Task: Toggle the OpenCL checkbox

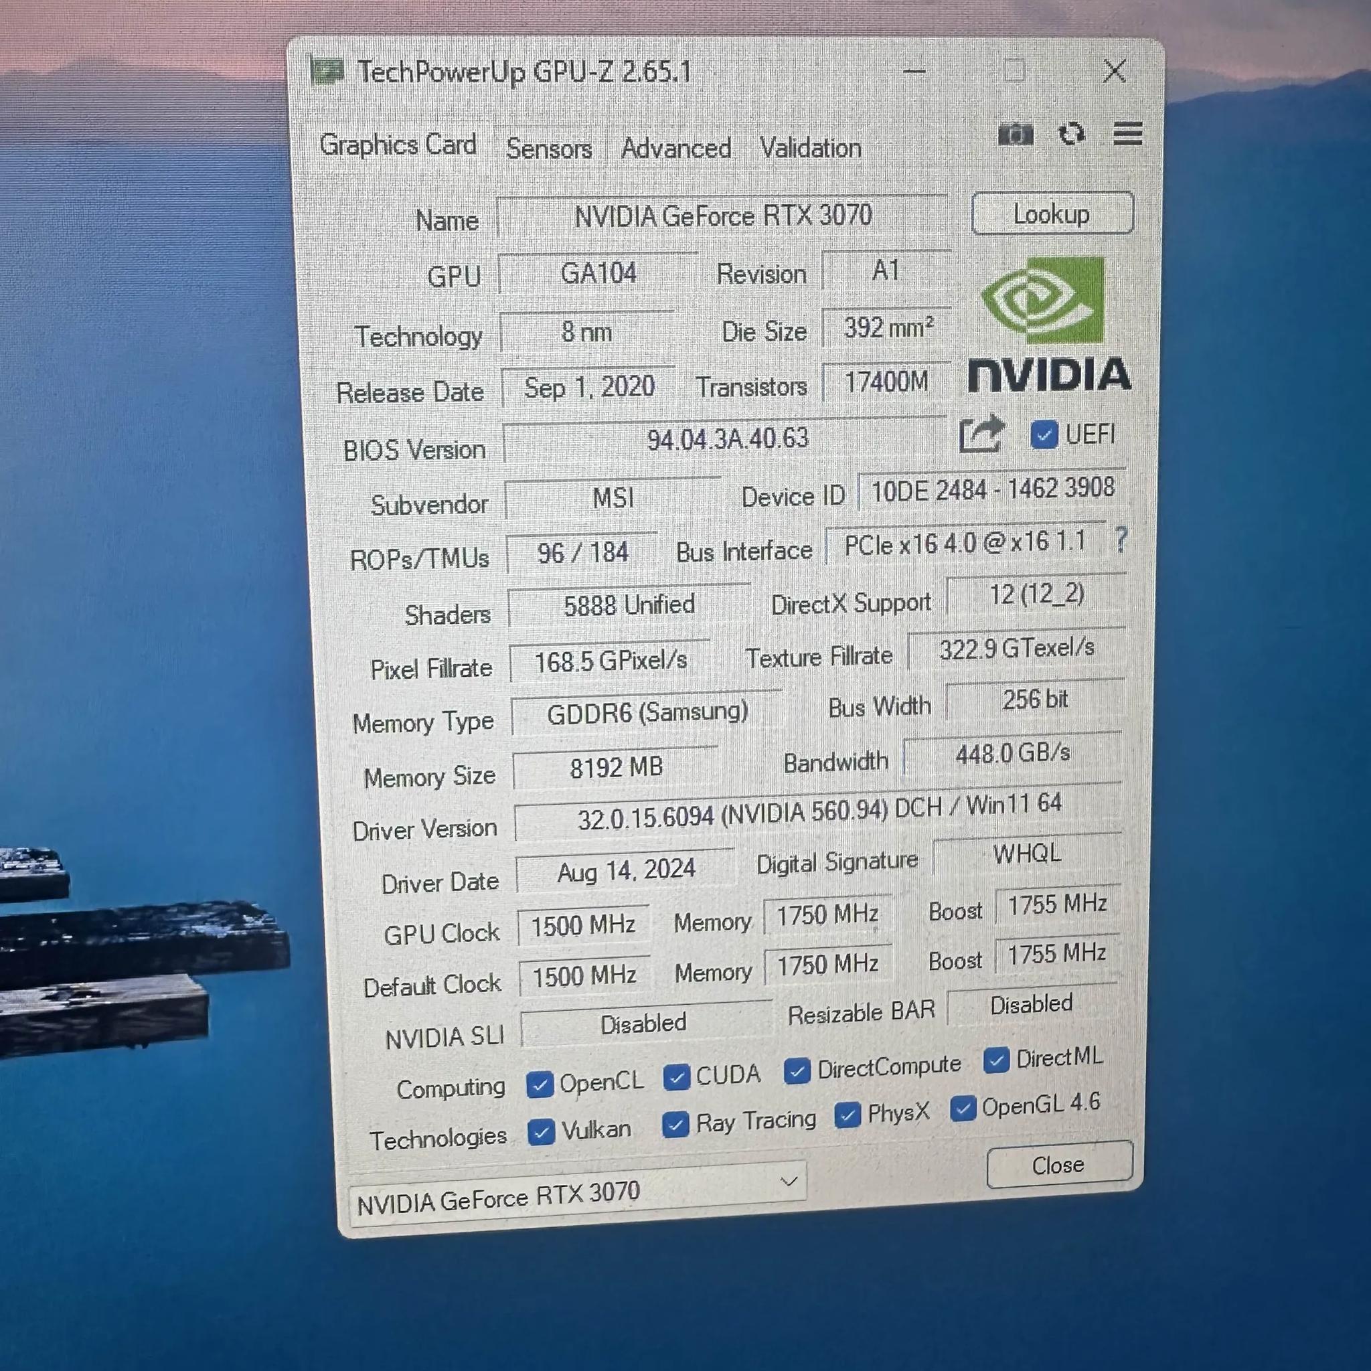Action: (x=540, y=1085)
